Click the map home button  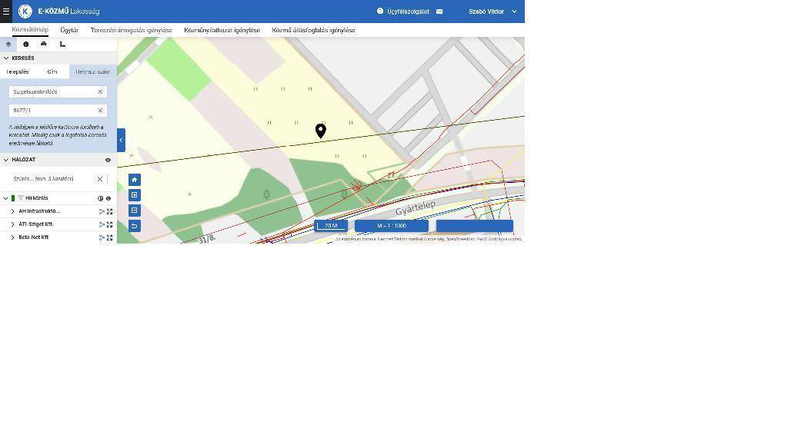134,180
